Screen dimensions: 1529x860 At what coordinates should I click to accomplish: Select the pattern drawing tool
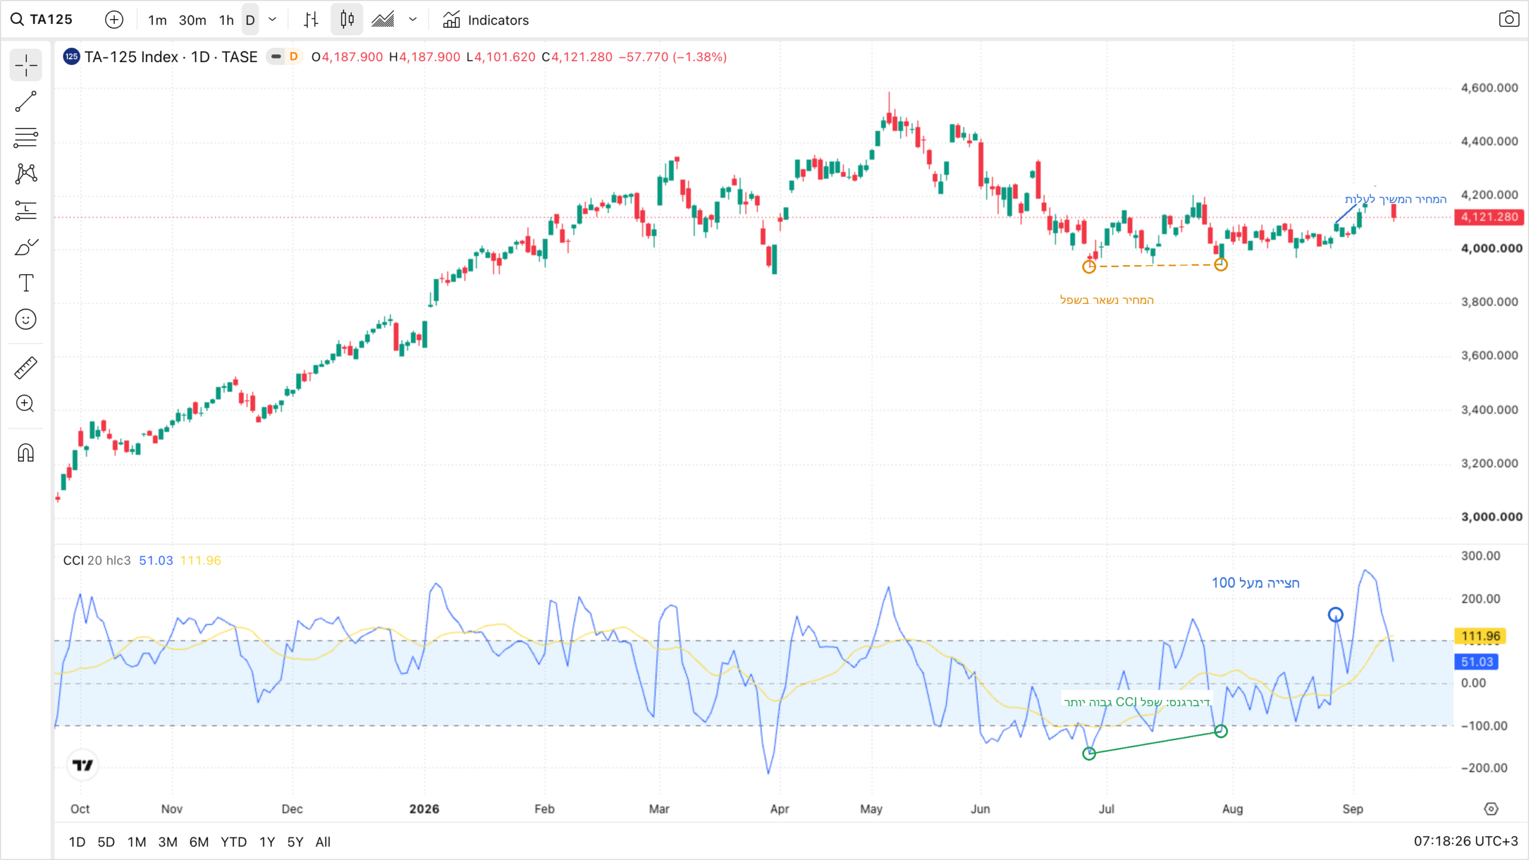tap(26, 174)
